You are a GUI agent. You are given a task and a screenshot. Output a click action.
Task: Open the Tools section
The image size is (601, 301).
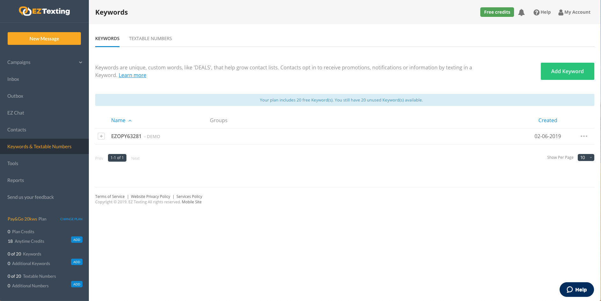[13, 164]
